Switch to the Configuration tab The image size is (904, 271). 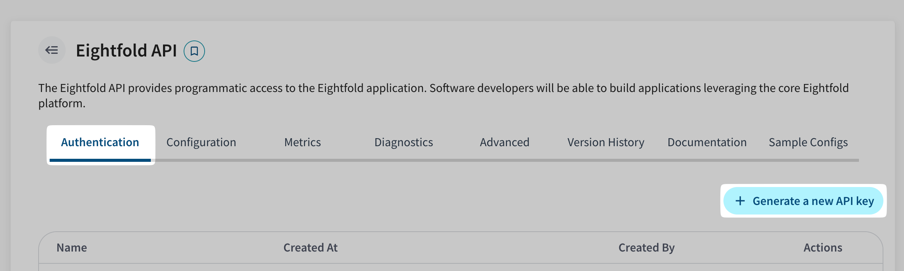coord(201,142)
